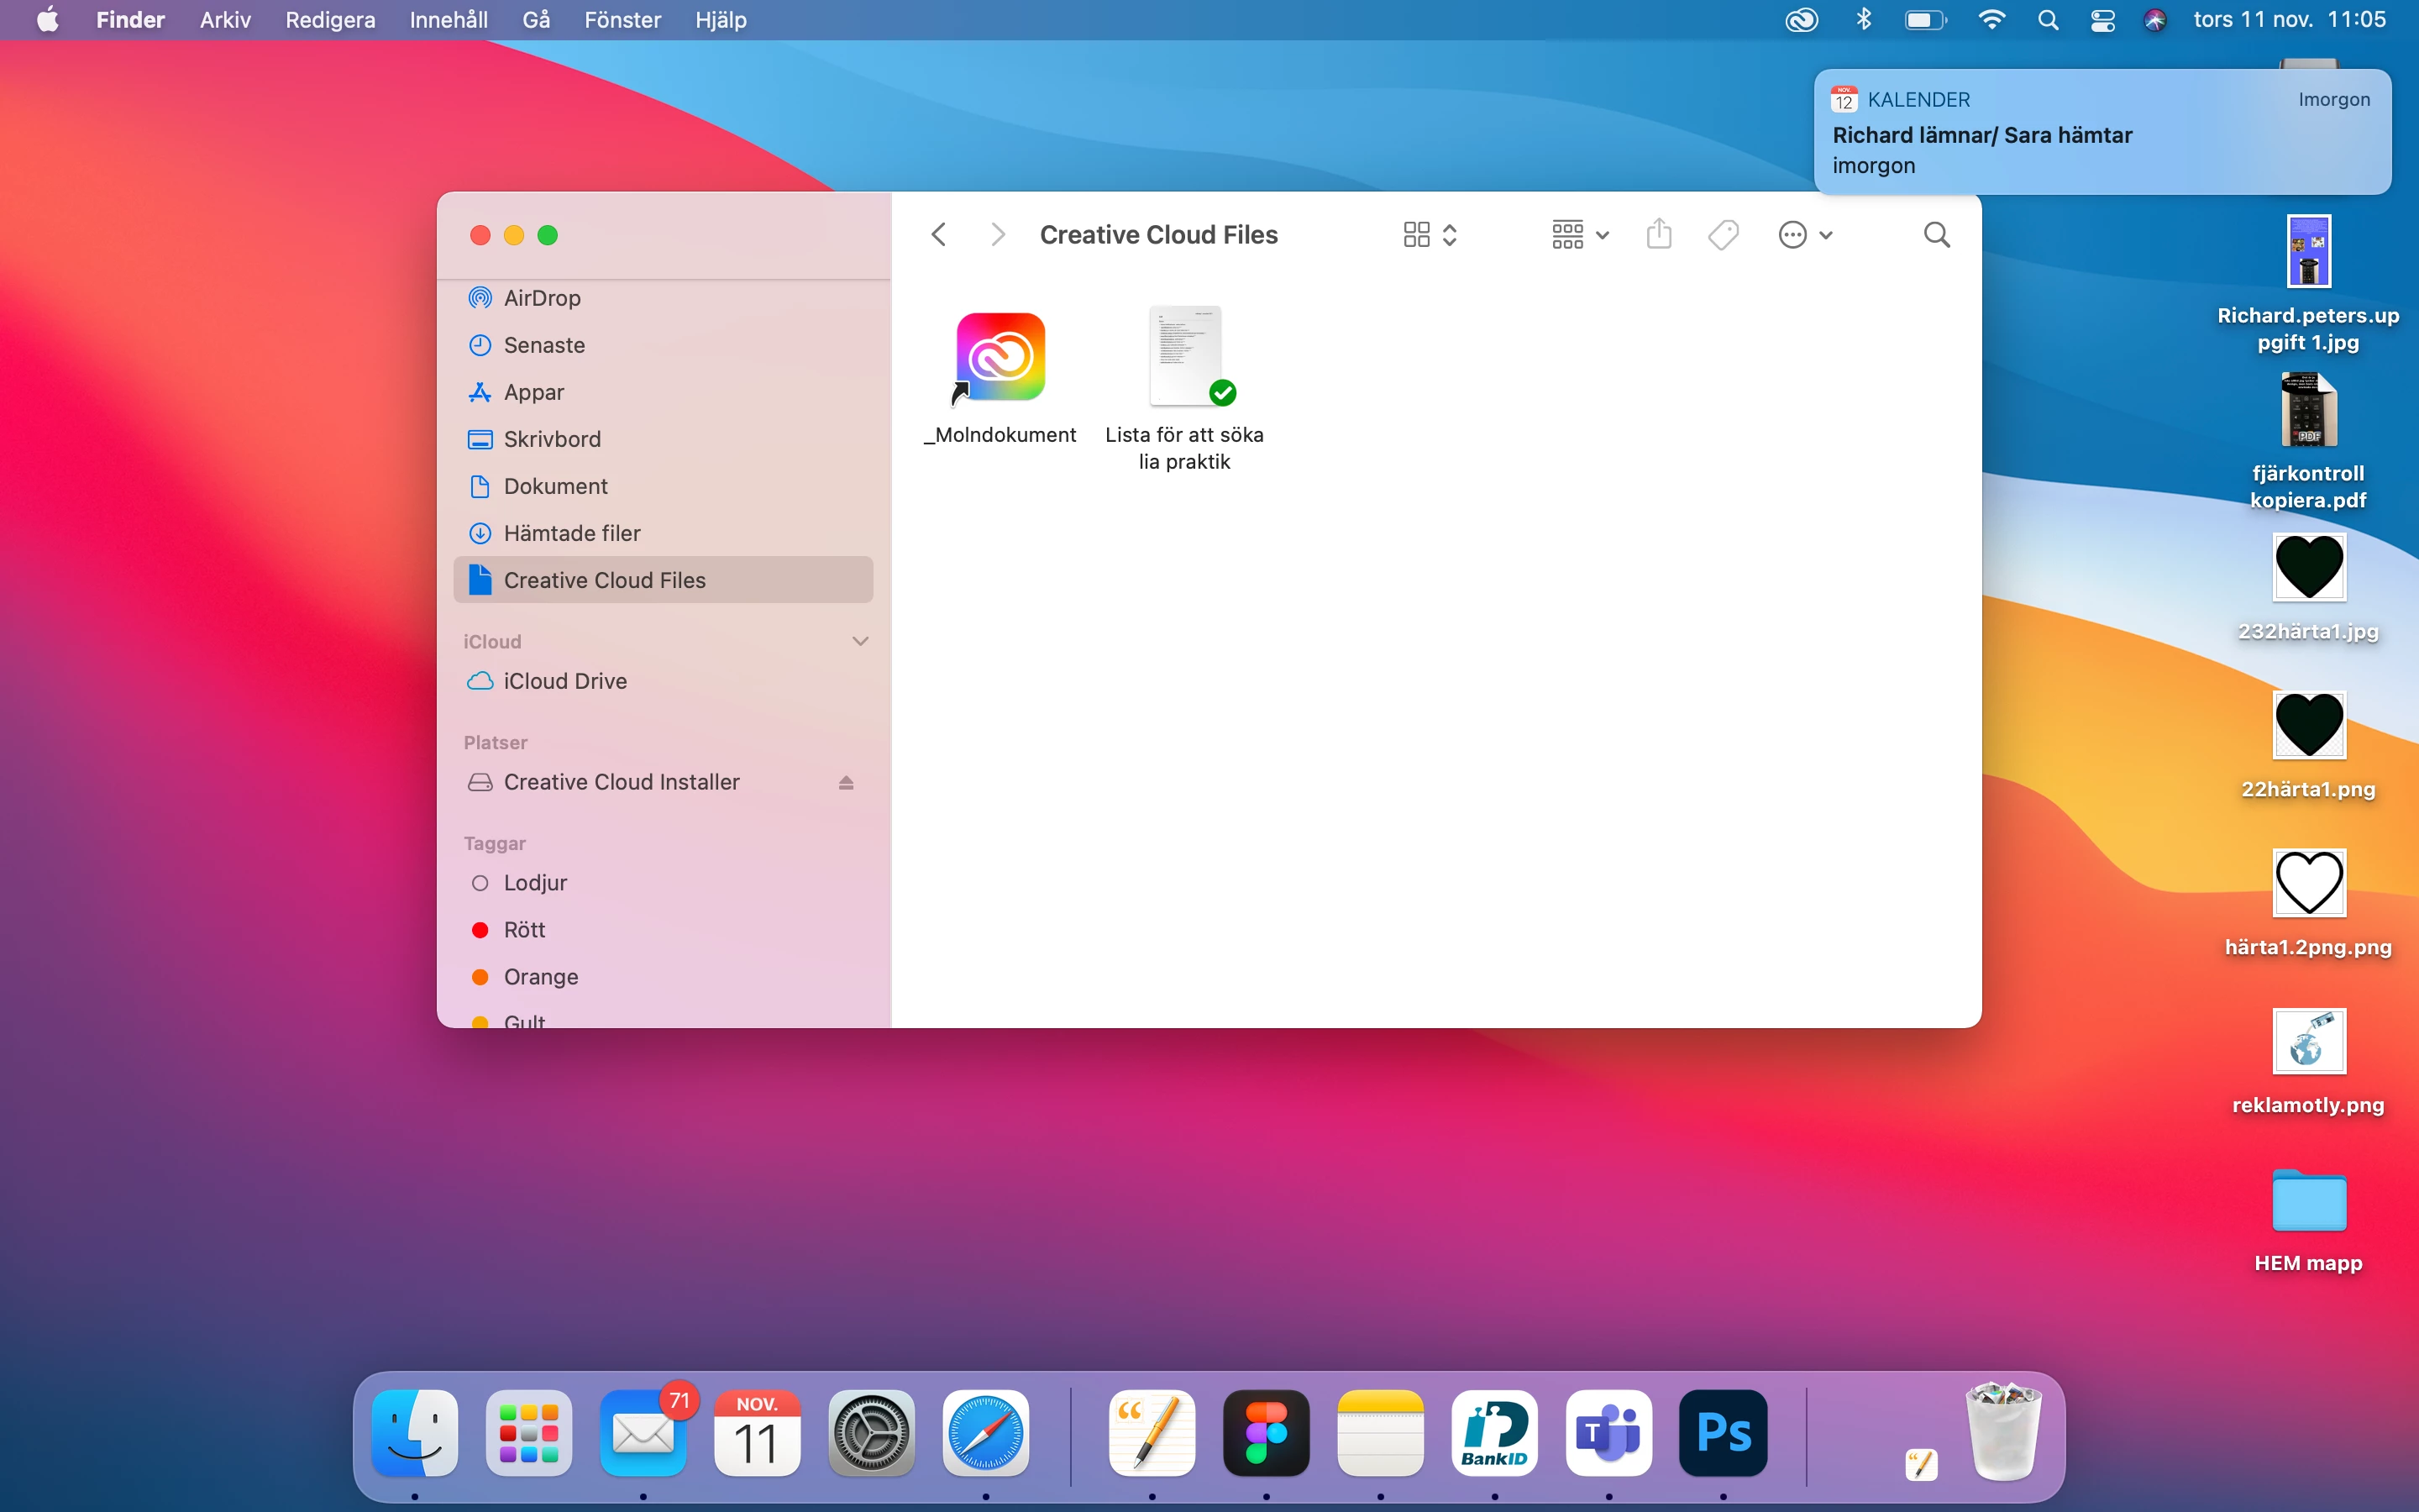Open the Kalender notification banner

(x=2102, y=132)
